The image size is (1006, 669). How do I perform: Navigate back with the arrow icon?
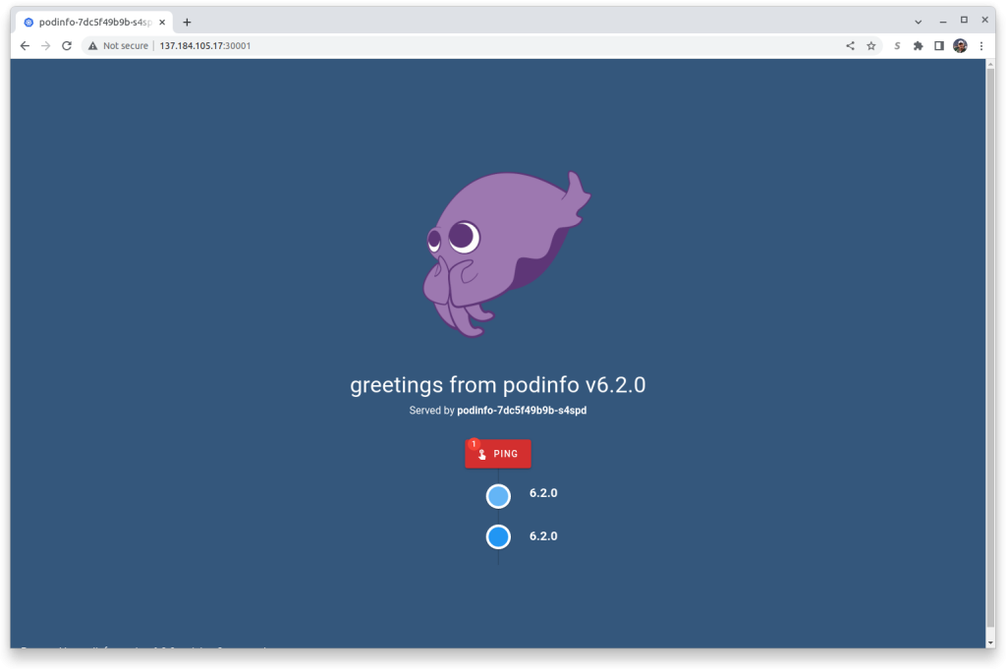coord(25,45)
